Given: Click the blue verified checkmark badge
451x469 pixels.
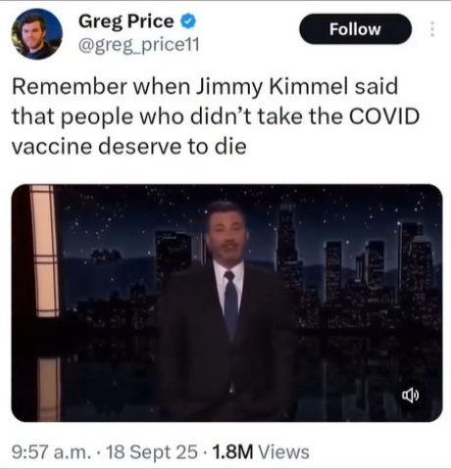Looking at the screenshot, I should pos(188,22).
